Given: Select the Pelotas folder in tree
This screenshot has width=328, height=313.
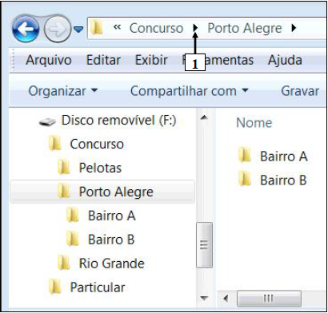Looking at the screenshot, I should (100, 168).
